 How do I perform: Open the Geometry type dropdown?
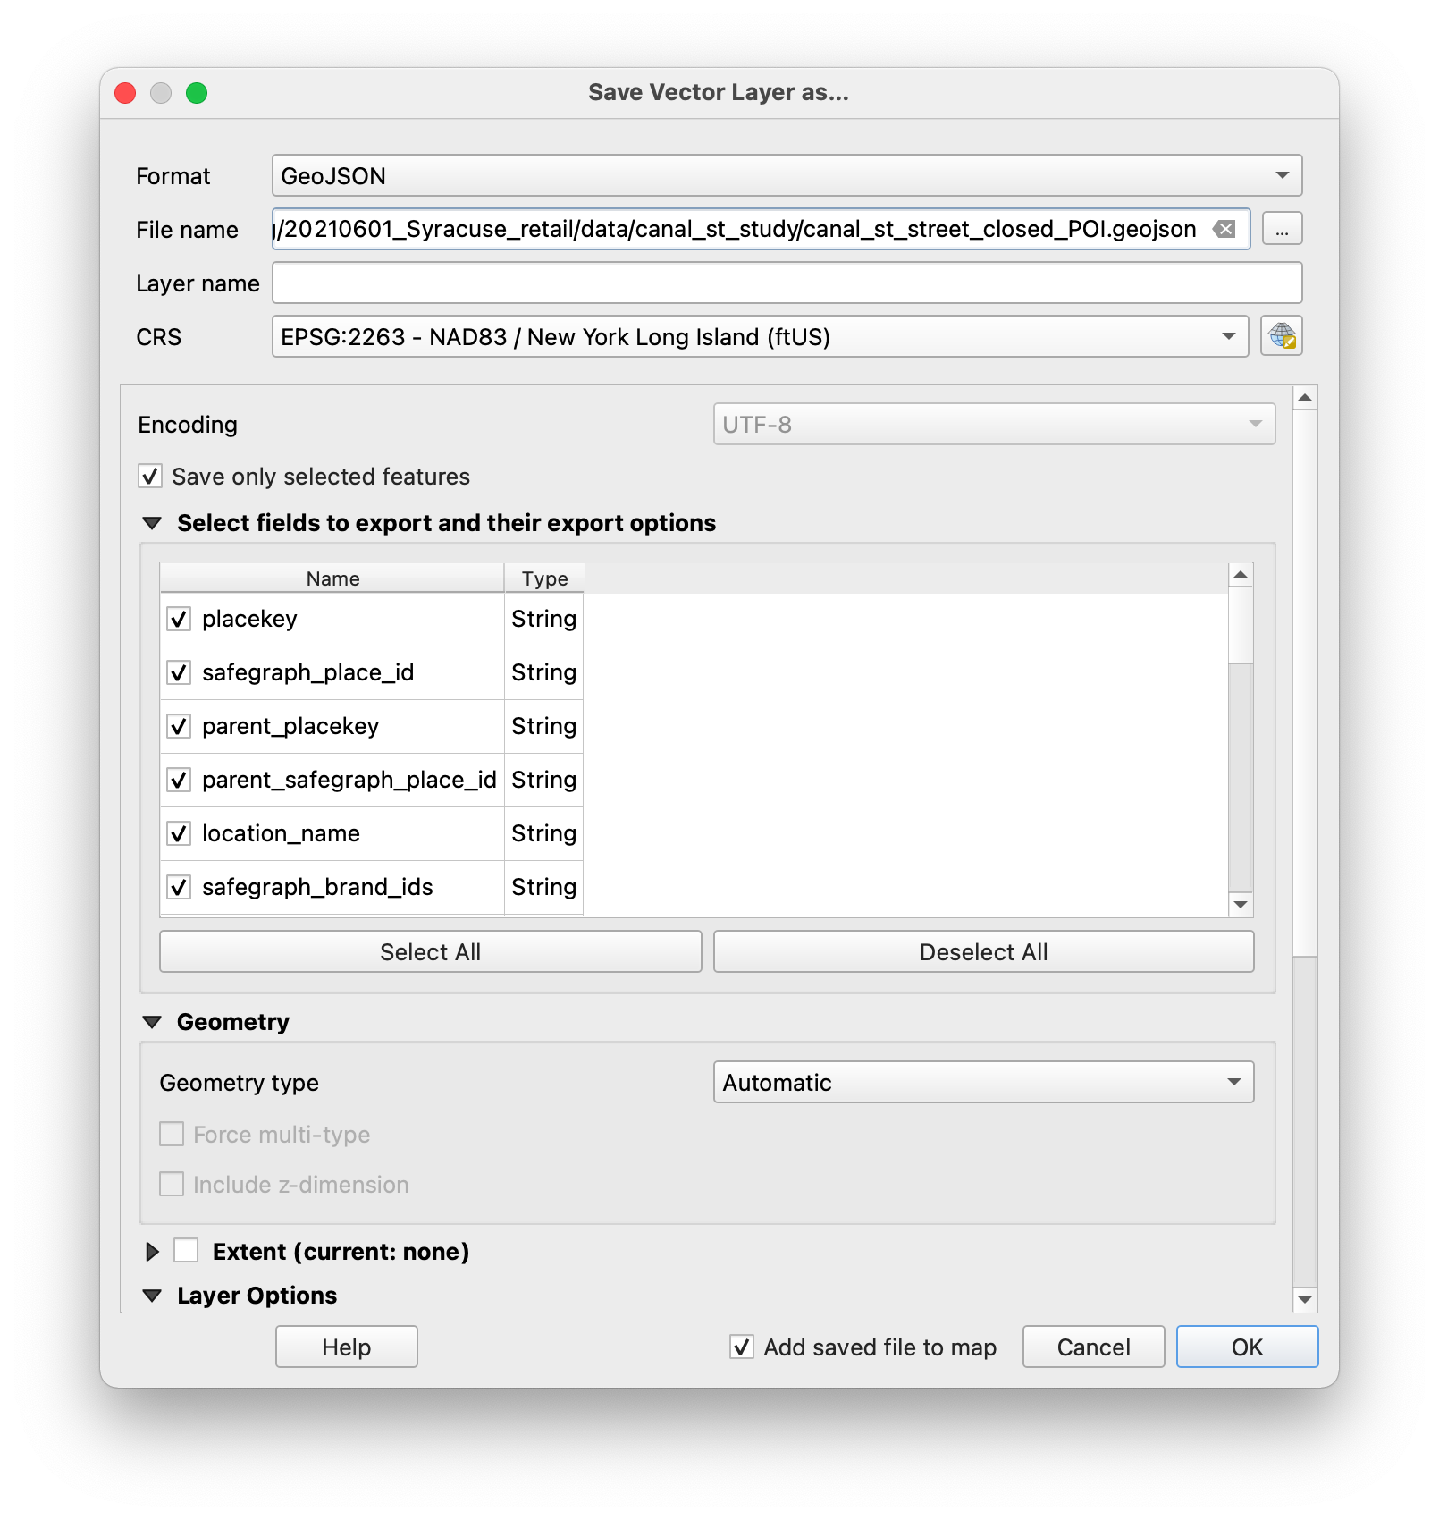[x=983, y=1082]
